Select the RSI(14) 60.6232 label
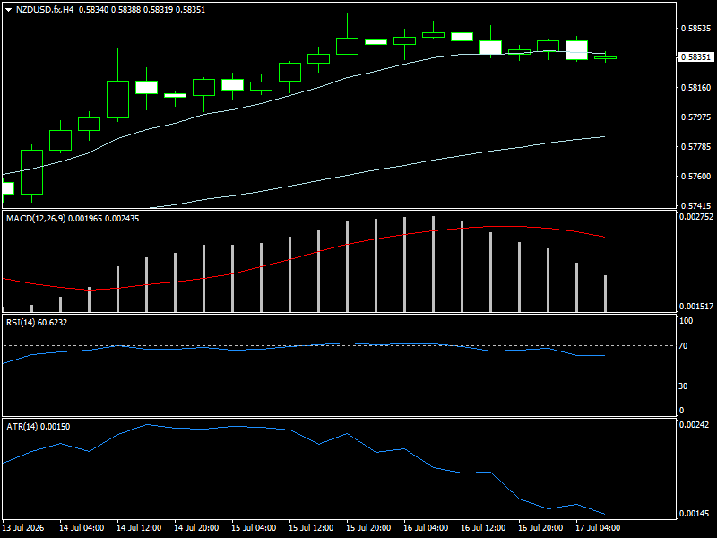The height and width of the screenshot is (538, 717). 37,323
